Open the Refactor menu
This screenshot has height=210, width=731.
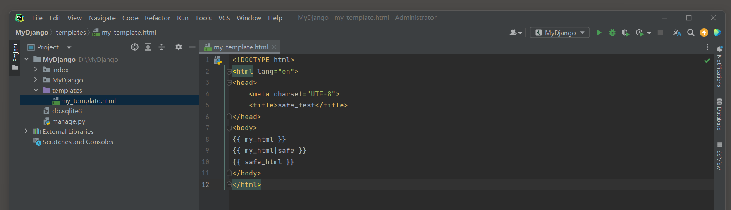157,18
